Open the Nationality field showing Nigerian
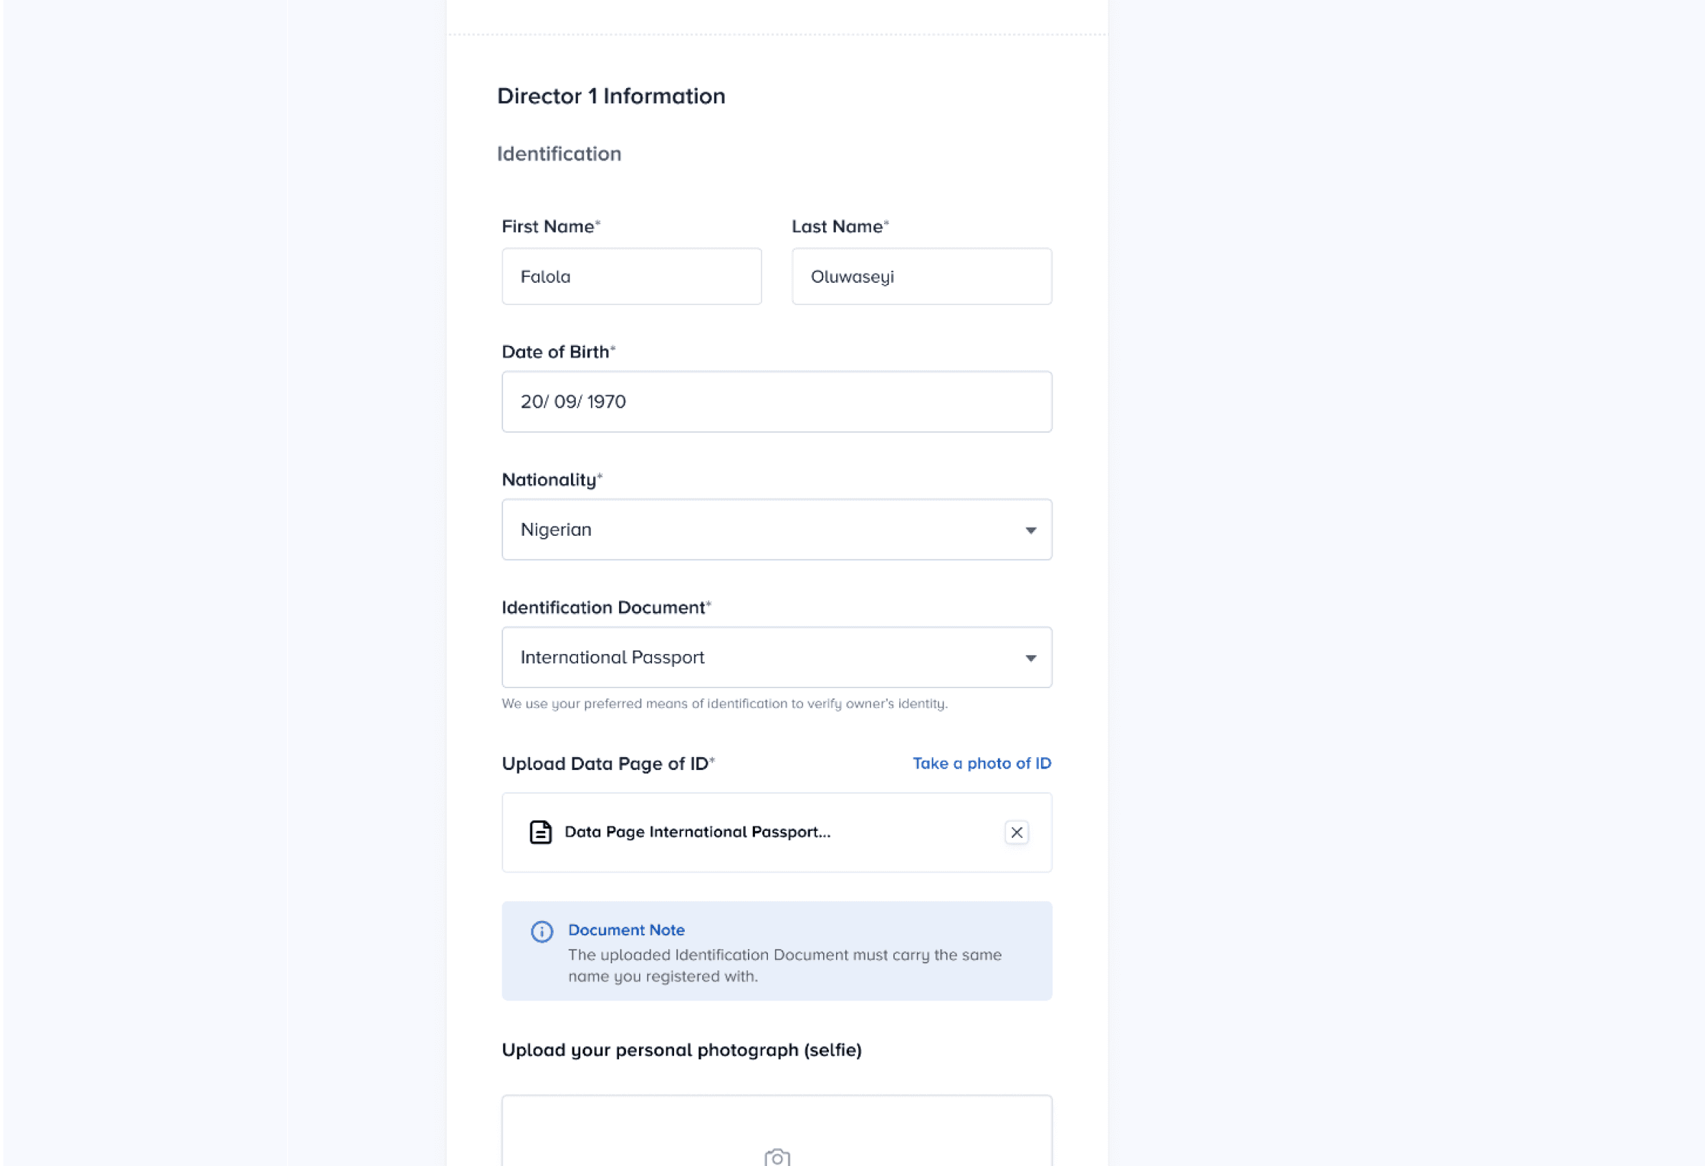The width and height of the screenshot is (1705, 1166). point(777,529)
